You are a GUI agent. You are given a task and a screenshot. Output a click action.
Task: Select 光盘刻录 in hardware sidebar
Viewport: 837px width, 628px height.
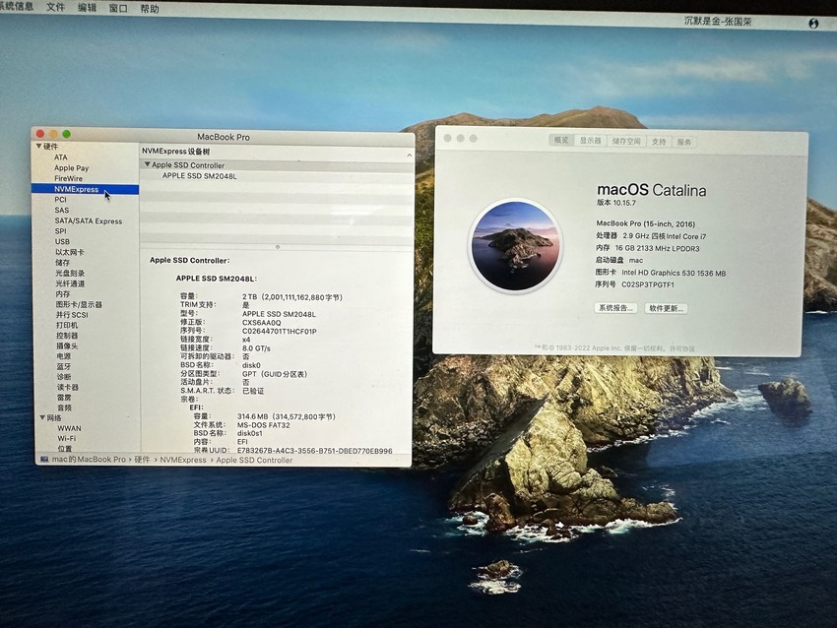click(x=70, y=273)
